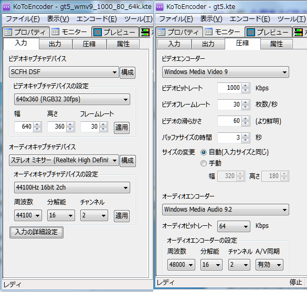Screen dimensions: 307x292
Task: Open the エンコード(E) menu in right window
Action: [250, 19]
